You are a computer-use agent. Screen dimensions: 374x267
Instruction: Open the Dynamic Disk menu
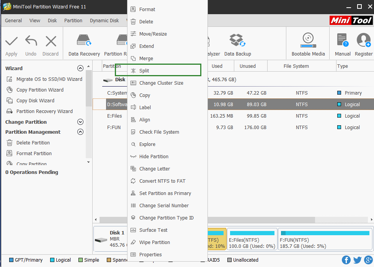[x=104, y=21]
